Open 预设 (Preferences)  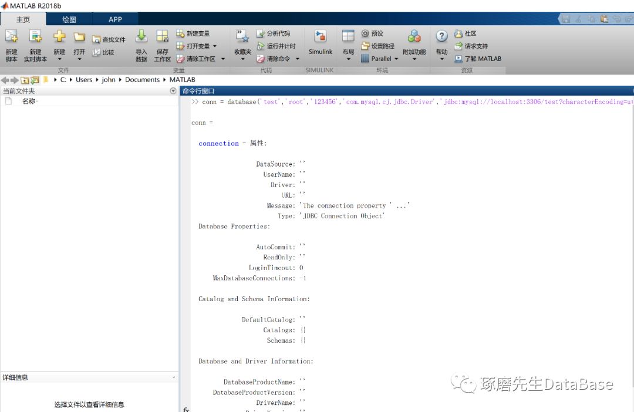(x=372, y=33)
